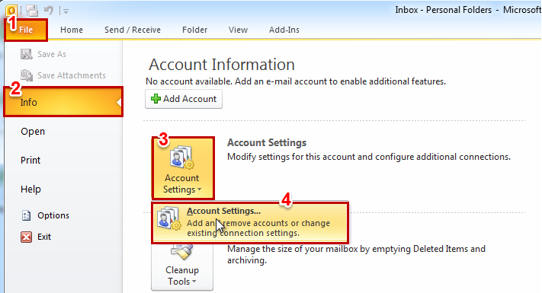Click the Outlook application icon in title bar
The width and height of the screenshot is (542, 293).
11,11
